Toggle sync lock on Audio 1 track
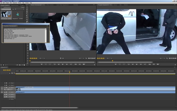This screenshot has width=177, height=111. 7,92
